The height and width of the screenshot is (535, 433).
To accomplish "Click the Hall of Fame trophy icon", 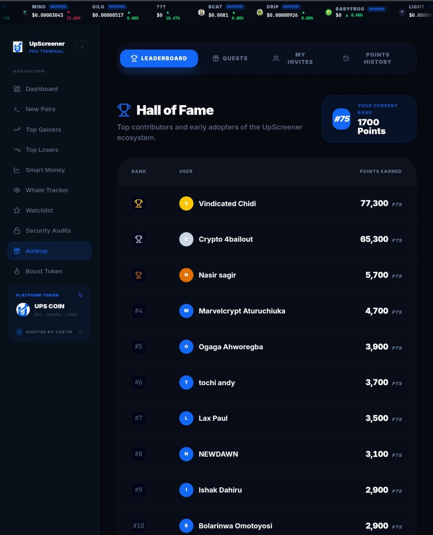I will (x=124, y=110).
